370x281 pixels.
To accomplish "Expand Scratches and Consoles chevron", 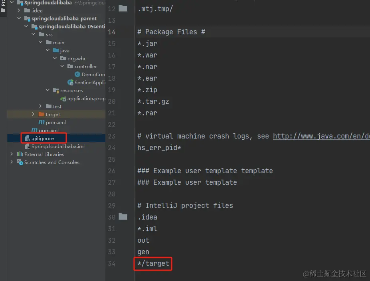I will 12,162.
